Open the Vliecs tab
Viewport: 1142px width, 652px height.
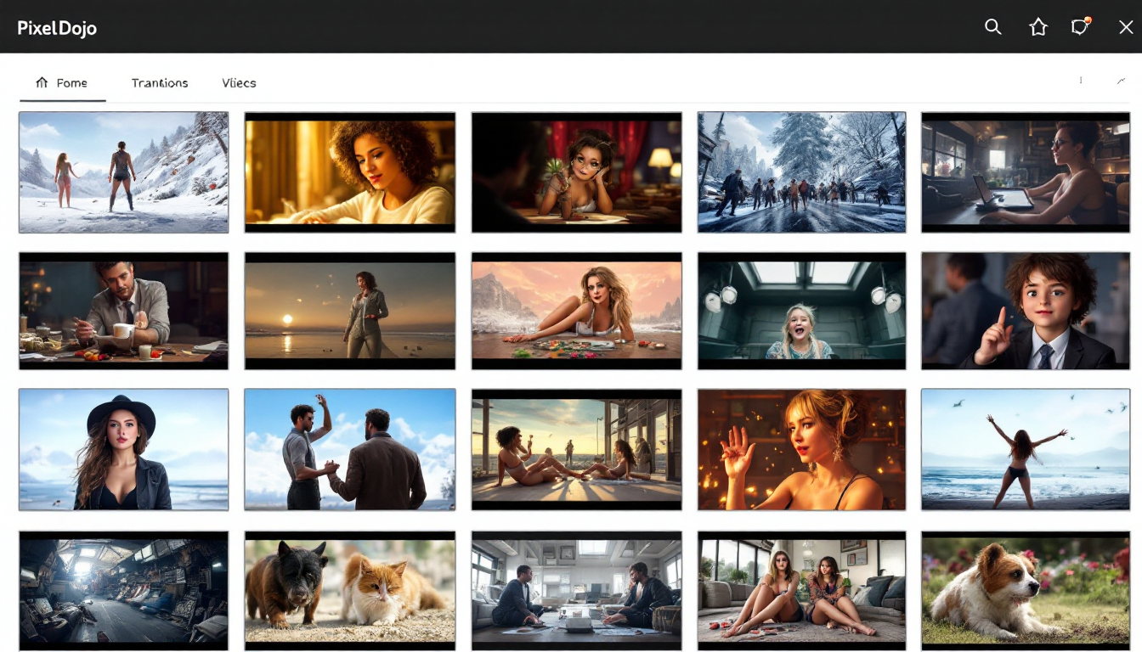coord(239,83)
